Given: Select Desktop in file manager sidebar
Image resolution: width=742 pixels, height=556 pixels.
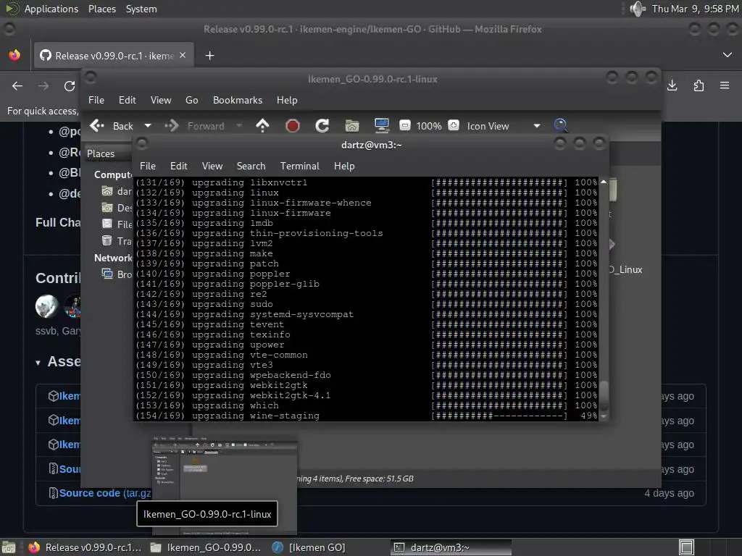Looking at the screenshot, I should (117, 208).
